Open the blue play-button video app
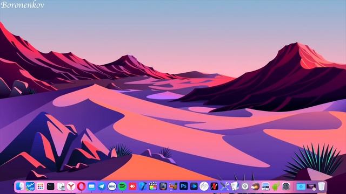346x194 pixels. pyautogui.click(x=194, y=186)
